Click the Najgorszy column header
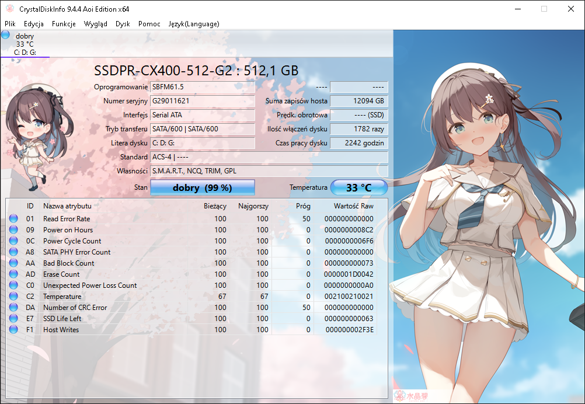 (253, 206)
